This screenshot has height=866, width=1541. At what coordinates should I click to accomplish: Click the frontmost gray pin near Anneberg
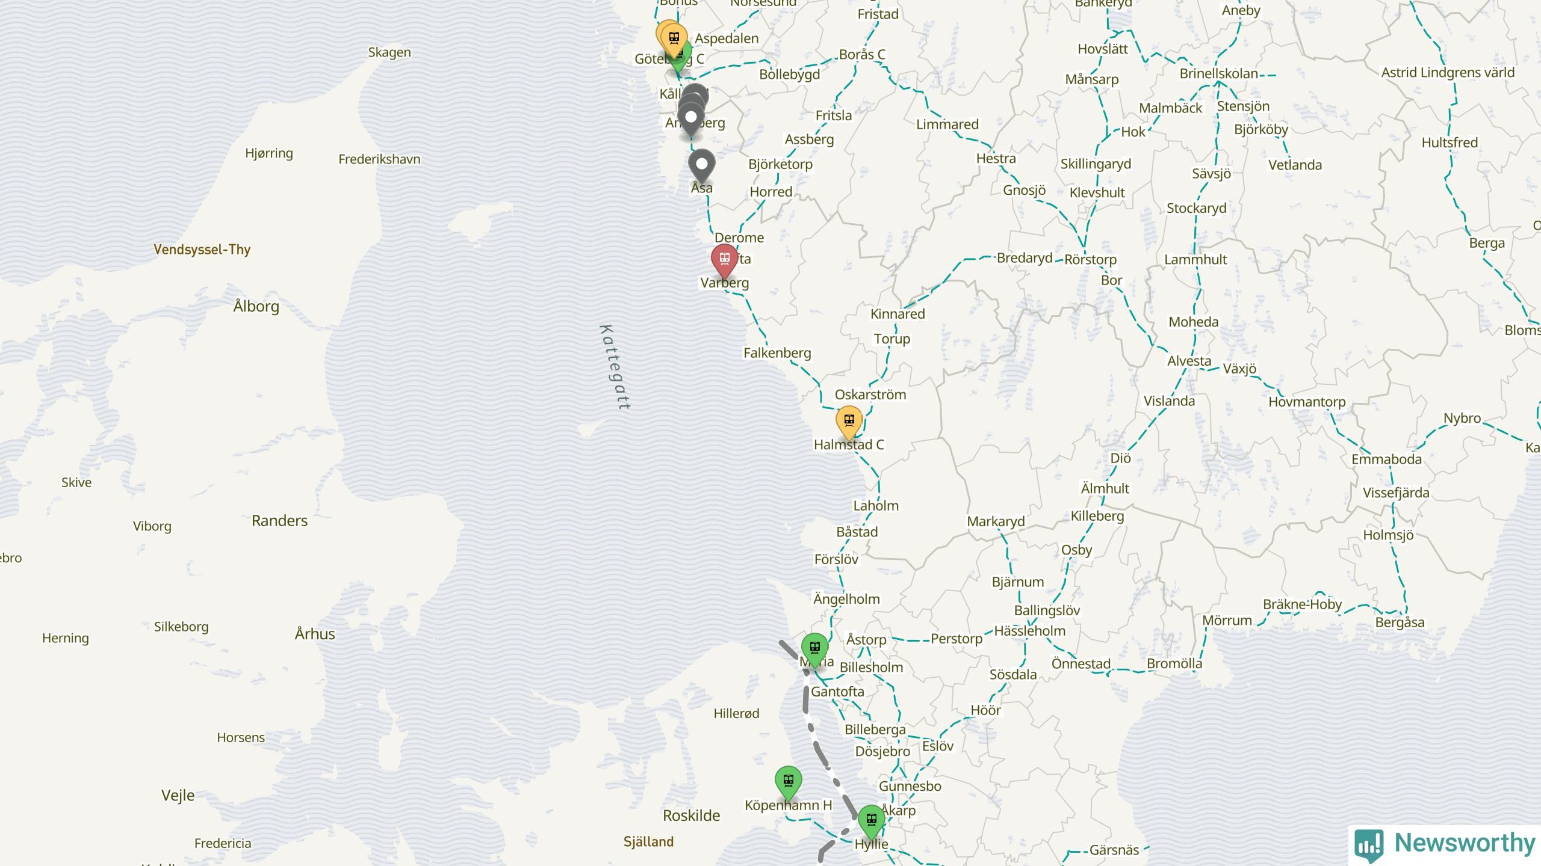coord(691,120)
